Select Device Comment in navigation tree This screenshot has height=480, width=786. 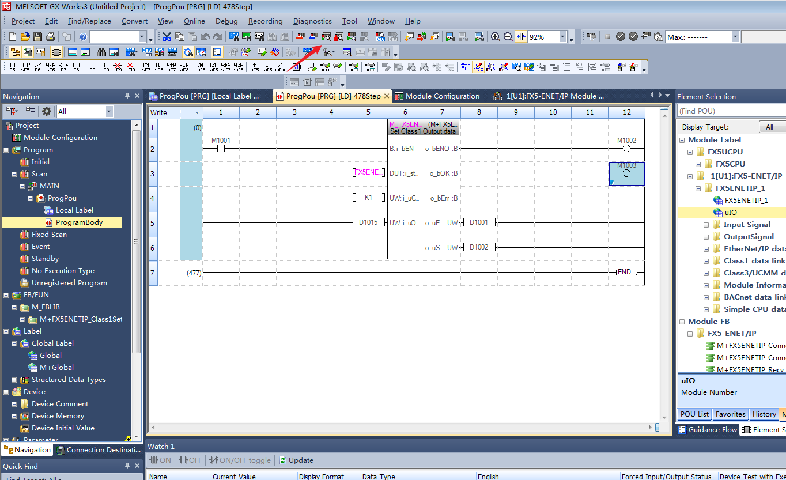pos(60,404)
